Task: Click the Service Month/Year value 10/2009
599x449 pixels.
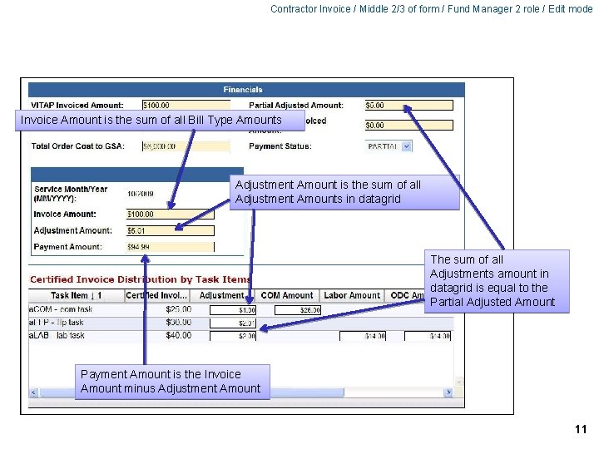Action: tap(141, 194)
